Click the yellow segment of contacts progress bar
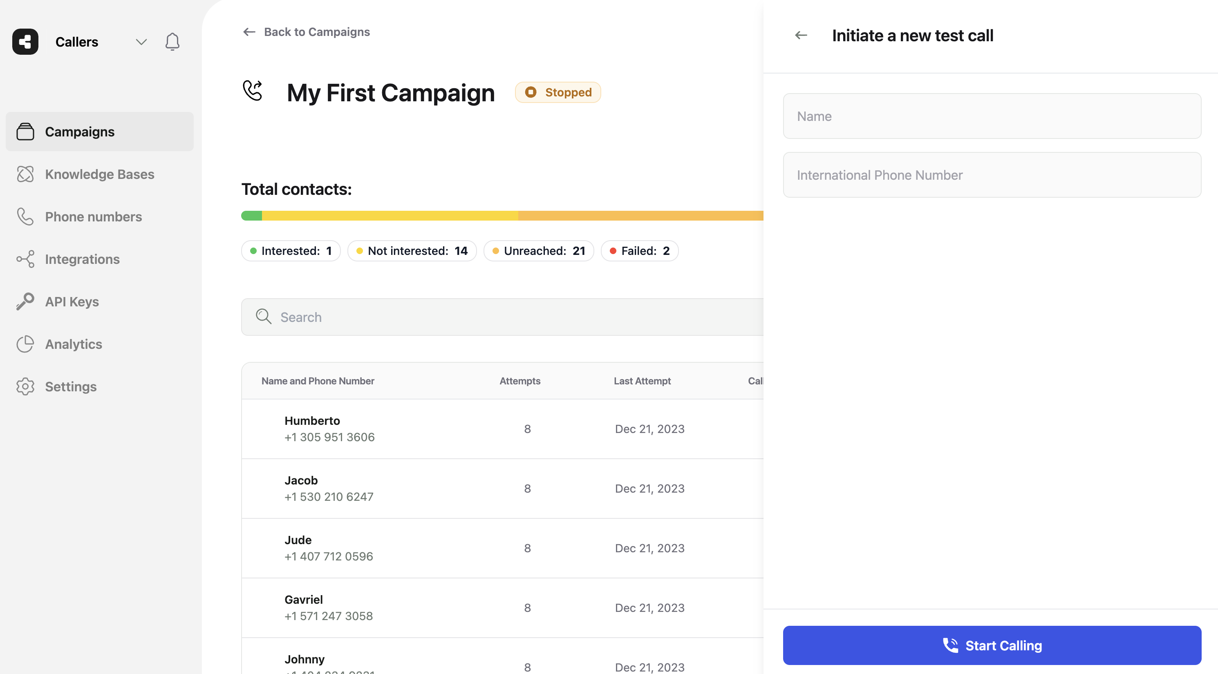This screenshot has width=1218, height=674. (390, 216)
